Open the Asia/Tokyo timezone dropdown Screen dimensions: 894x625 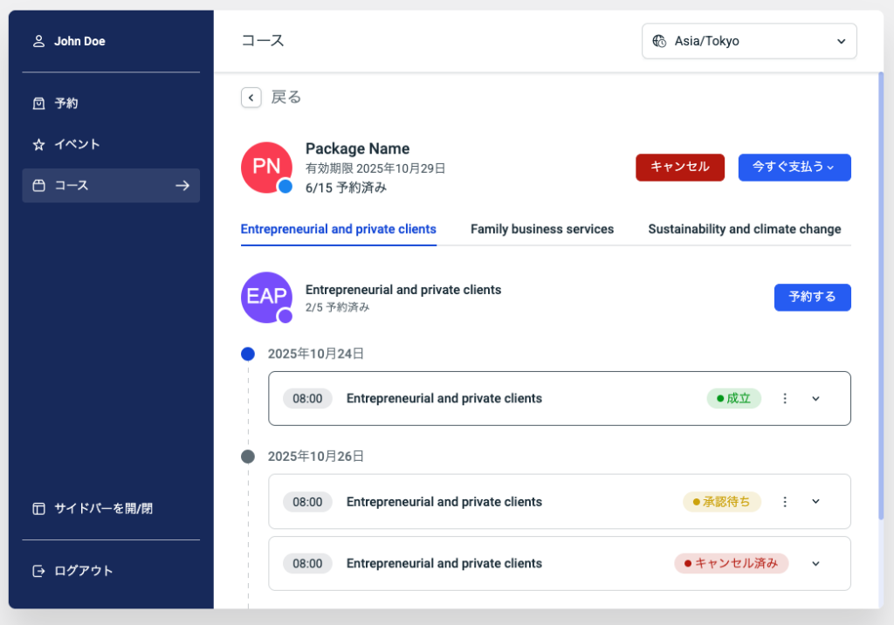pyautogui.click(x=749, y=41)
